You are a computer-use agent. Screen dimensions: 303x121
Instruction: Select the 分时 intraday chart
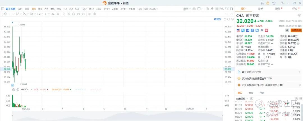20,9
